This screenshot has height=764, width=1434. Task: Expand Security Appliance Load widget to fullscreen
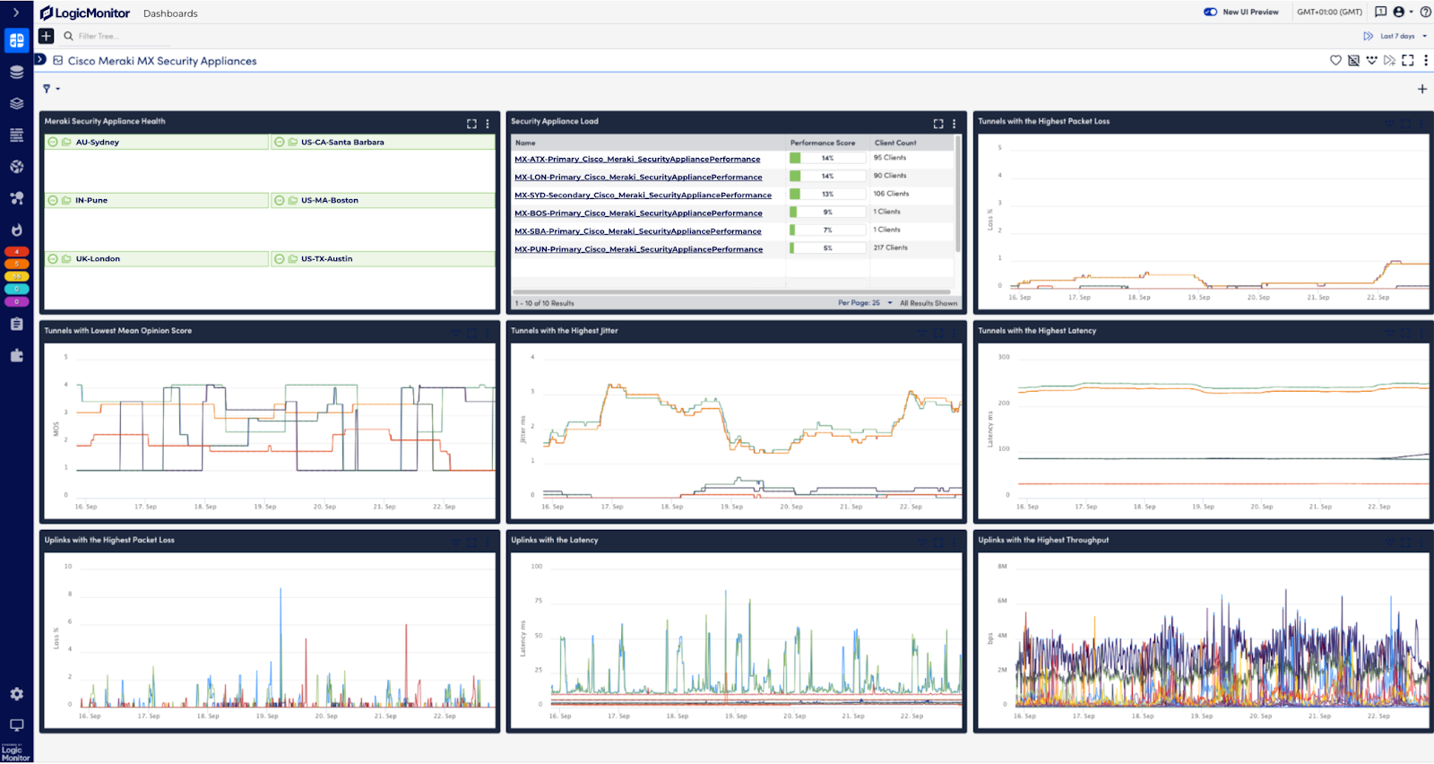938,124
